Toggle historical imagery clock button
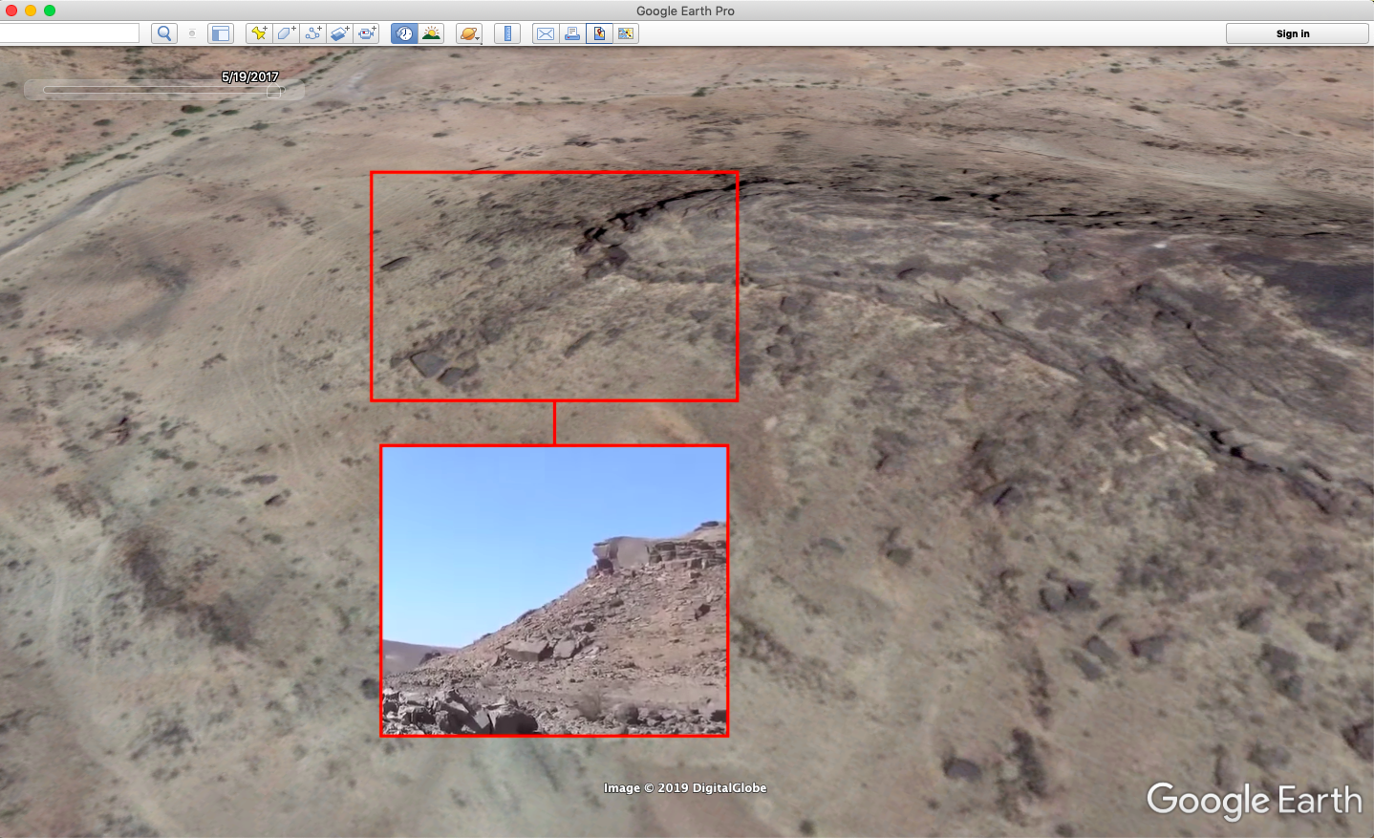The width and height of the screenshot is (1374, 838). pyautogui.click(x=404, y=33)
